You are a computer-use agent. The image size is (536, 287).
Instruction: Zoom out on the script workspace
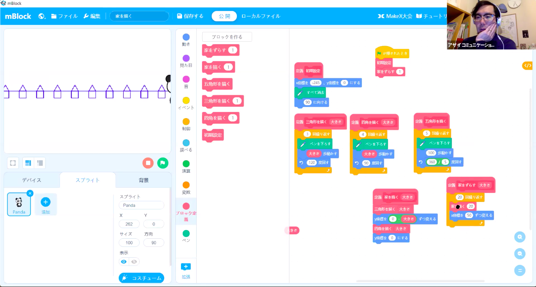tap(520, 254)
